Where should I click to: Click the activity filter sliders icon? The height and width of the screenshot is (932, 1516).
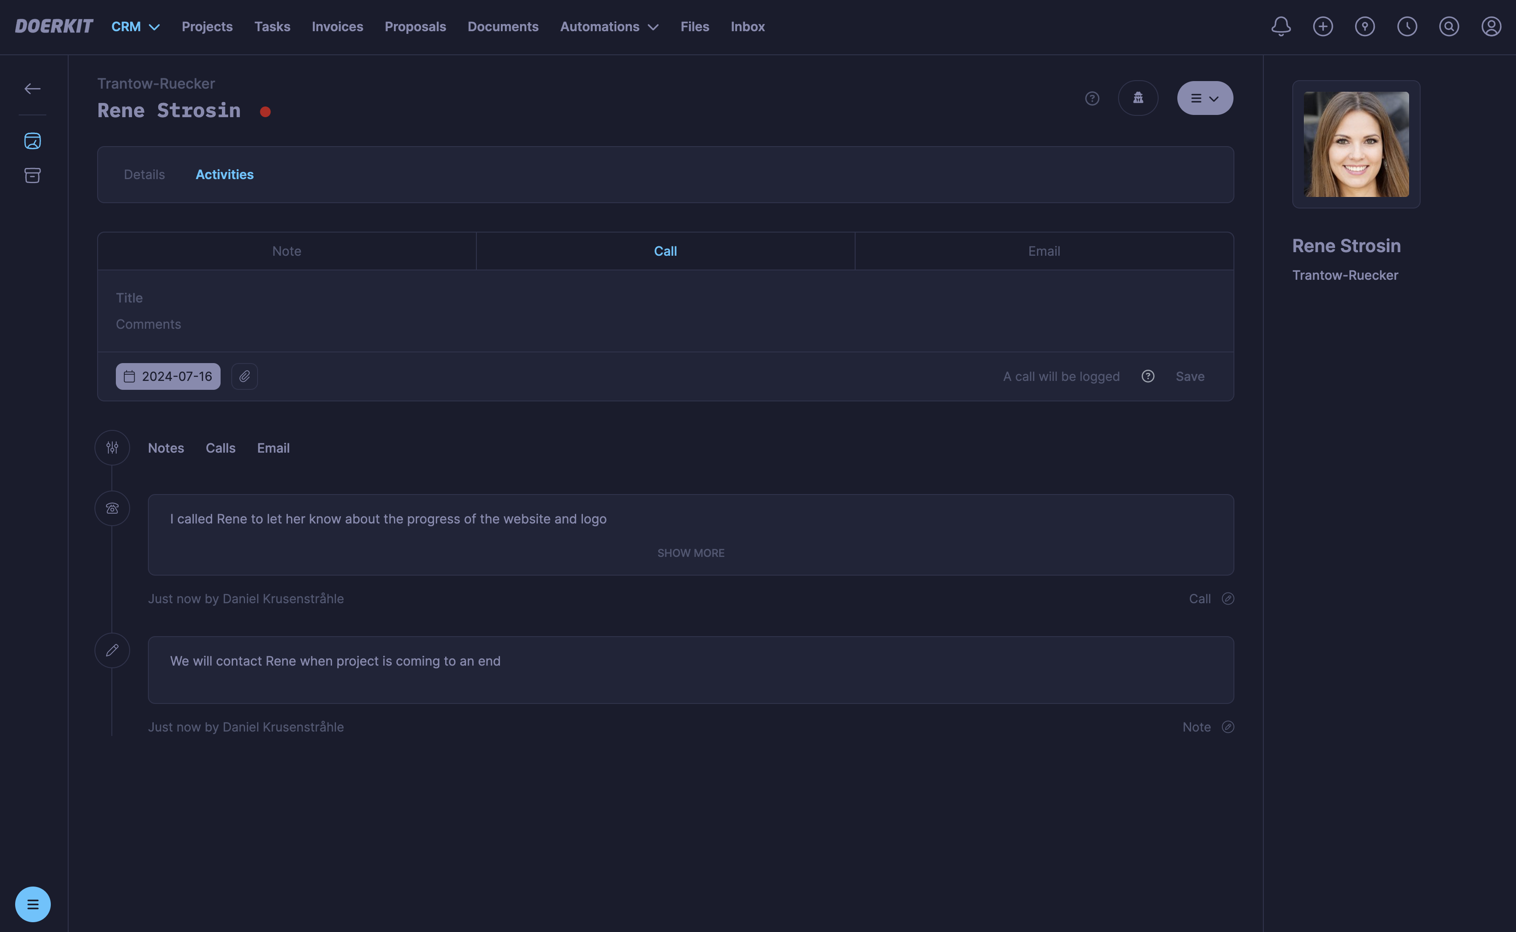tap(112, 447)
